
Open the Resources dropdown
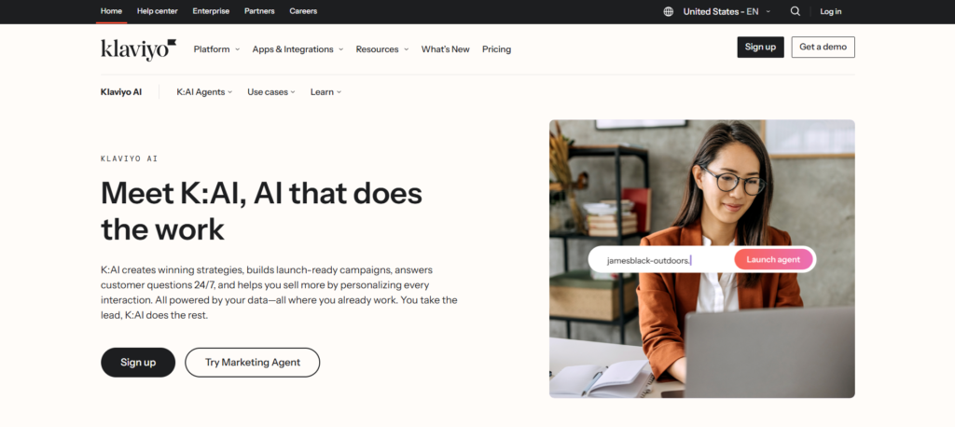point(382,49)
